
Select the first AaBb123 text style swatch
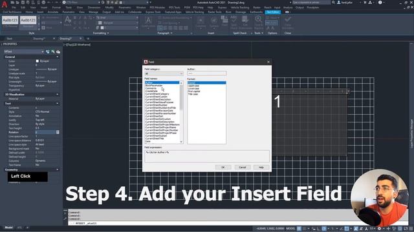tap(10, 20)
